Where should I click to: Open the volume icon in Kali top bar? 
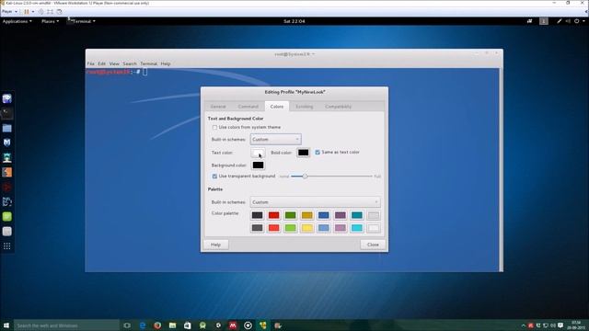point(568,21)
